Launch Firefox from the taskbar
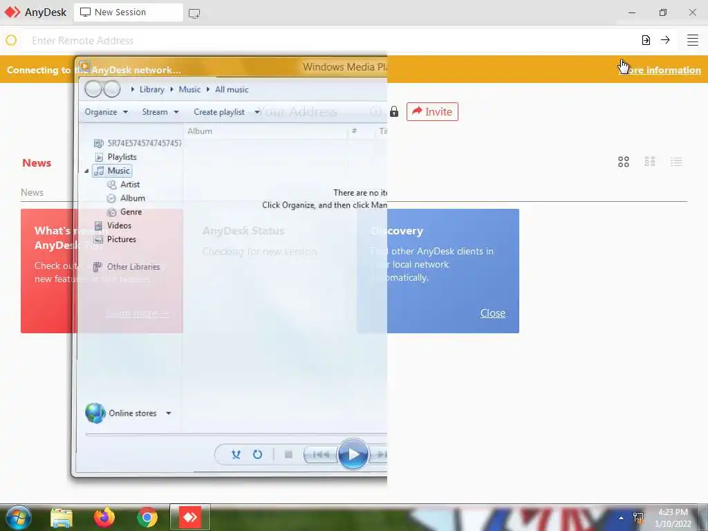The image size is (708, 531). [x=104, y=517]
